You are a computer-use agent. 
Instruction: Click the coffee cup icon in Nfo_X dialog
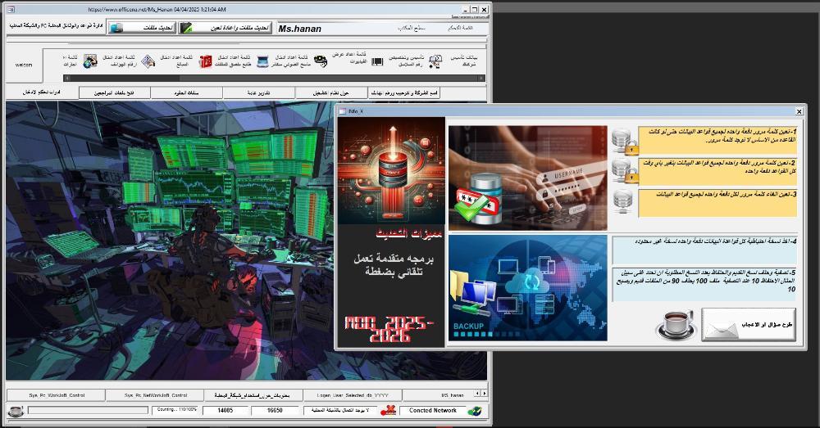(676, 324)
